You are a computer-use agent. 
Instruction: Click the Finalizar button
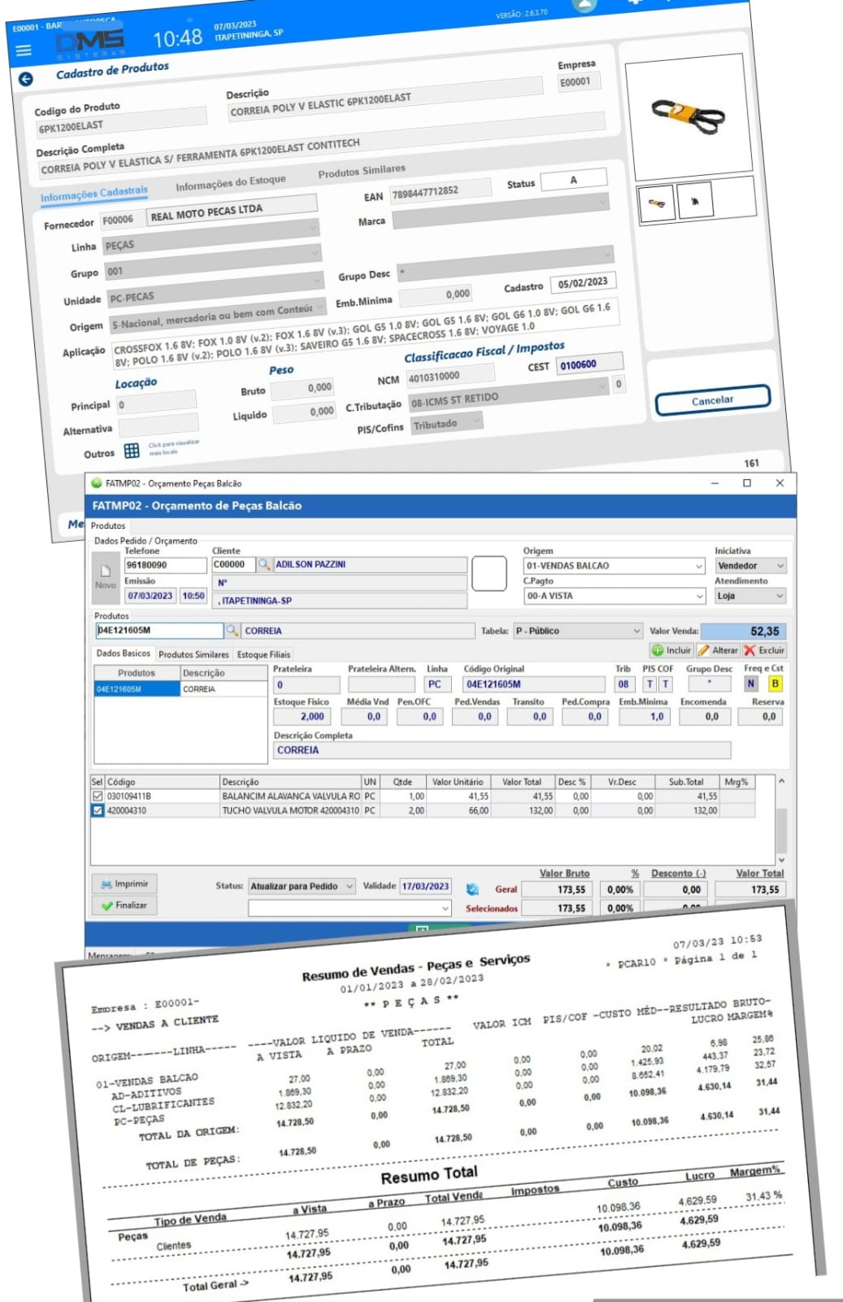click(x=124, y=905)
